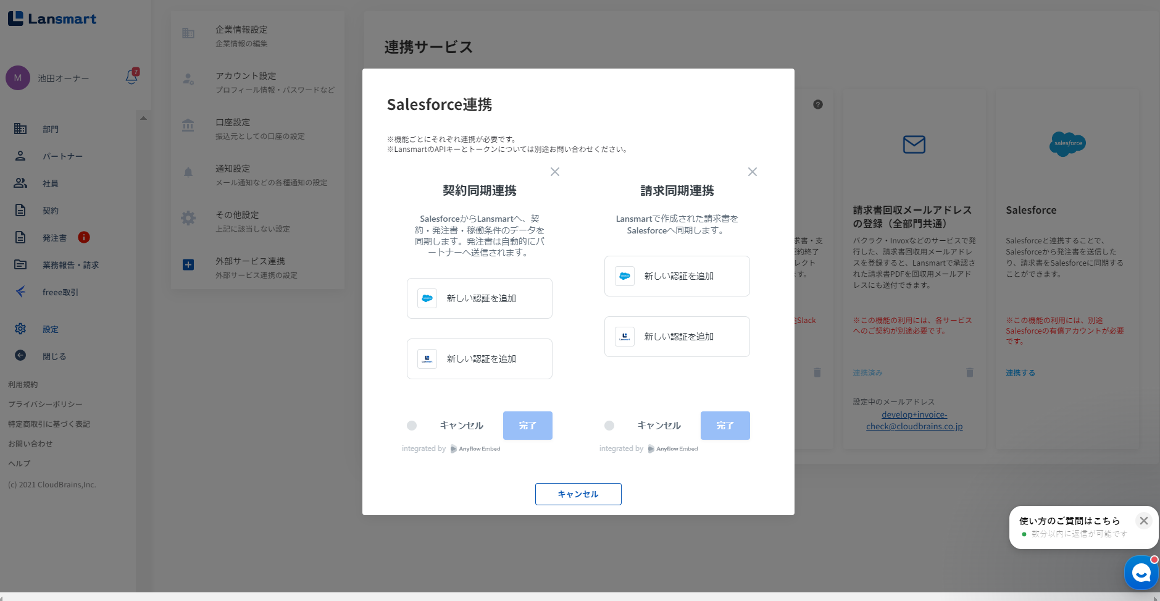Click the 外部サービス連携 plus icon
The image size is (1160, 601).
tap(188, 264)
